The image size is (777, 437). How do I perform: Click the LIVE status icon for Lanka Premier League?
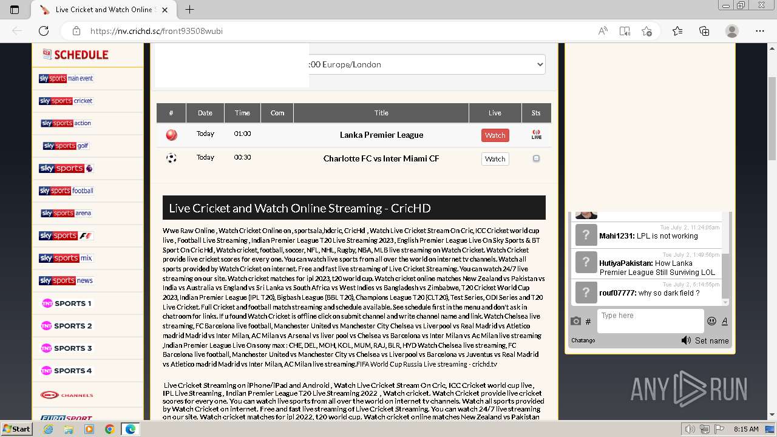pos(536,135)
